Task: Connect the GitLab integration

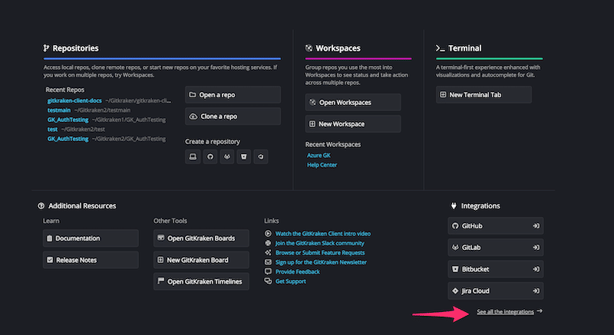Action: point(496,248)
